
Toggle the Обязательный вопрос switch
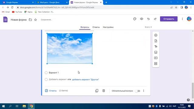point(138,91)
